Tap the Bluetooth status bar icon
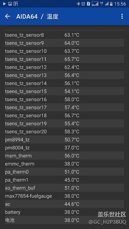Screen dimensions: 129x229 pos(79,4)
